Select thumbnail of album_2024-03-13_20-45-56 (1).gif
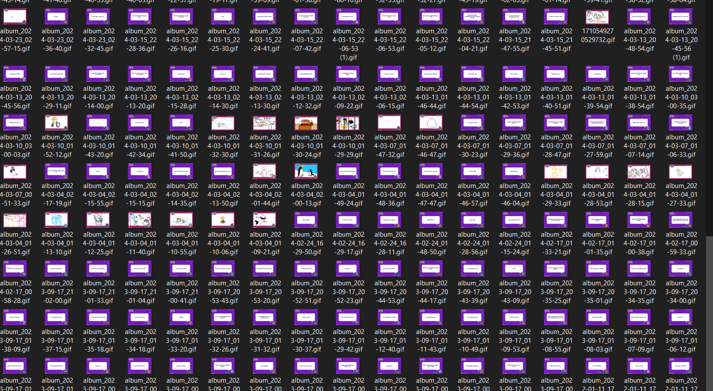713x391 pixels. pos(681,17)
